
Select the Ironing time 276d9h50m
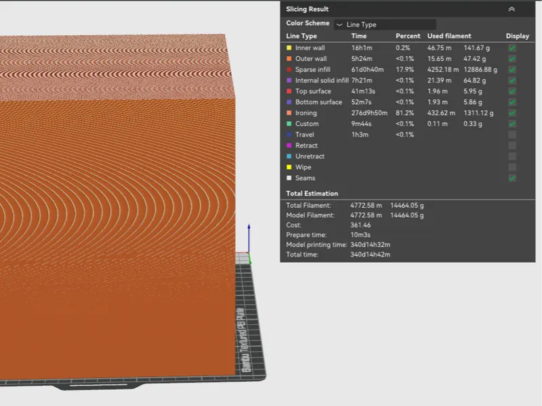[369, 113]
